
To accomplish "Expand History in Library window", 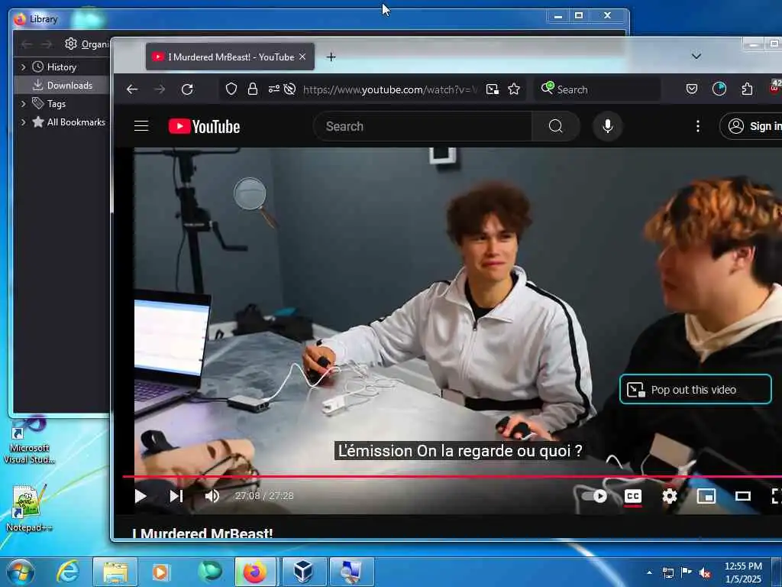I will (x=23, y=67).
